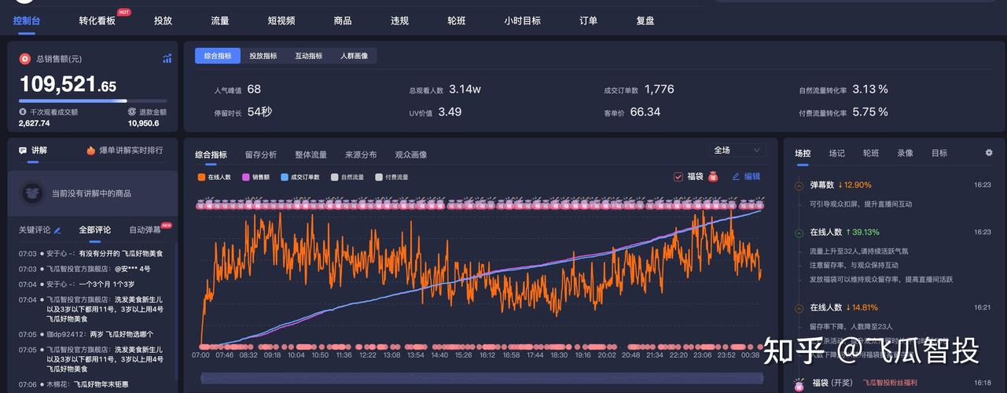Toggle 在线人数 orange legend series
This screenshot has height=393, width=1007.
click(215, 178)
